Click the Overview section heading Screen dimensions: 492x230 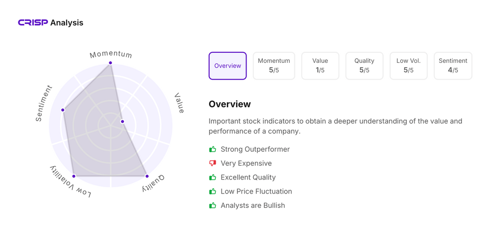[x=230, y=104]
